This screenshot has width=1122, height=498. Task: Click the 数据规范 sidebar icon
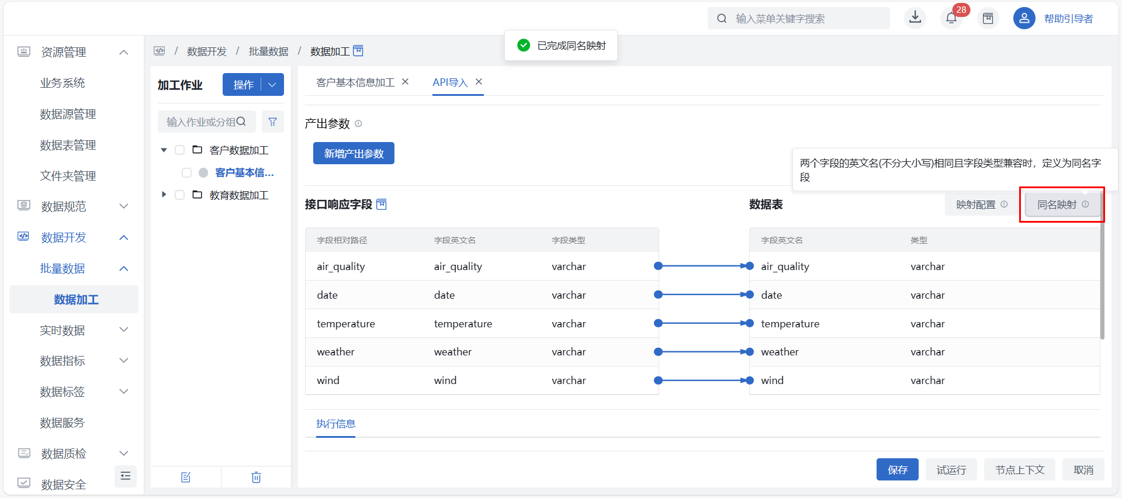[23, 205]
